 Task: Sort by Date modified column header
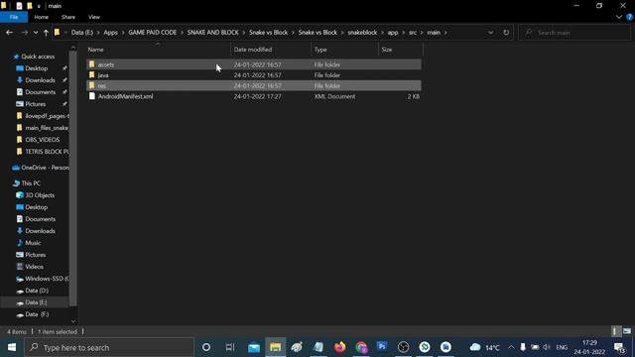click(271, 50)
